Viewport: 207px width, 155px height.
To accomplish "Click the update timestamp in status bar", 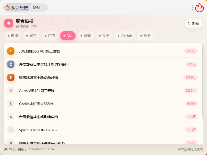I will click(36, 149).
